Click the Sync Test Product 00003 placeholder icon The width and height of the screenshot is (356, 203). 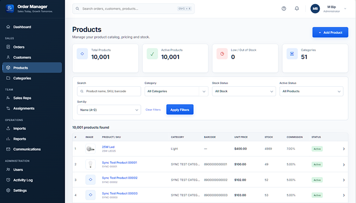click(x=91, y=195)
